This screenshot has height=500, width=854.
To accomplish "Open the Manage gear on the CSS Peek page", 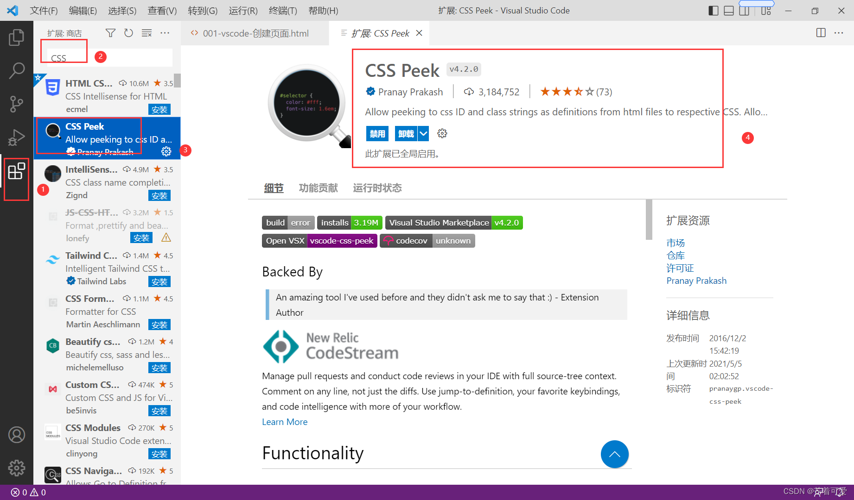I will pos(441,133).
